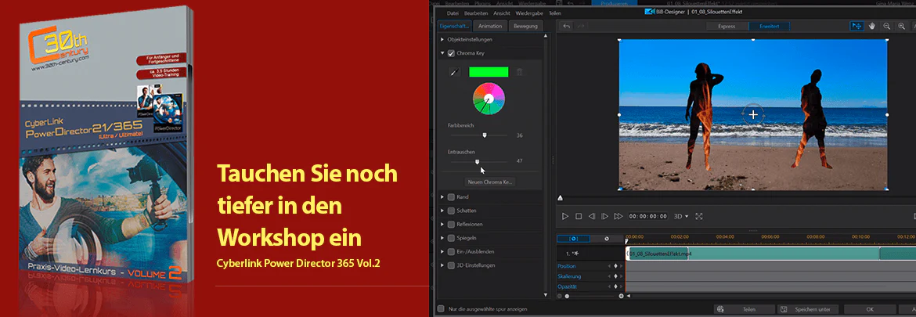Screen dimensions: 916x317
Task: Expand the 3D-Einstellungen section arrow
Action: click(442, 265)
